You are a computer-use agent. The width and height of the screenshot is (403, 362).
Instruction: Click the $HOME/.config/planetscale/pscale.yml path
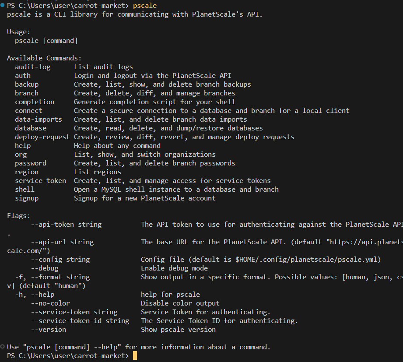click(306, 260)
